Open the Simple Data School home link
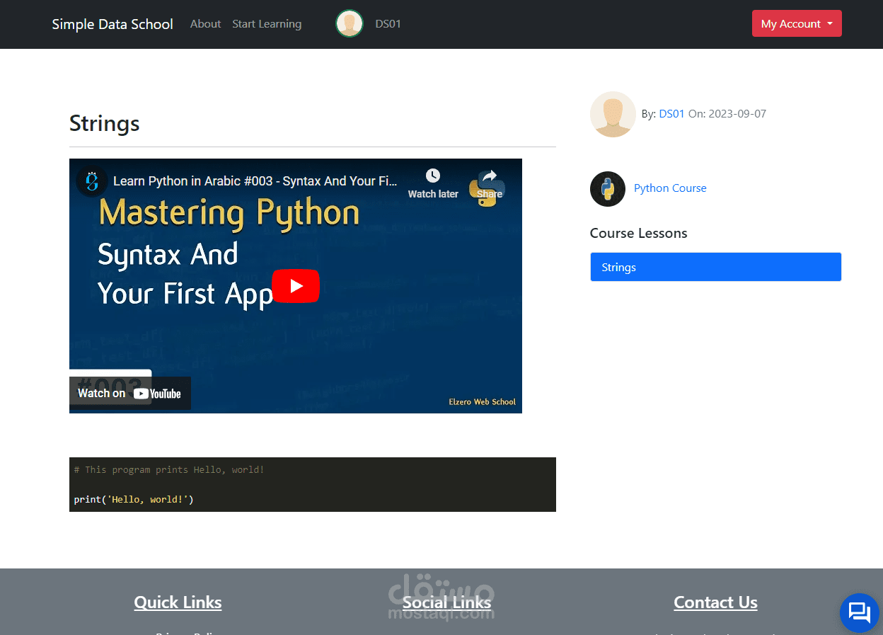This screenshot has width=883, height=635. pyautogui.click(x=112, y=24)
